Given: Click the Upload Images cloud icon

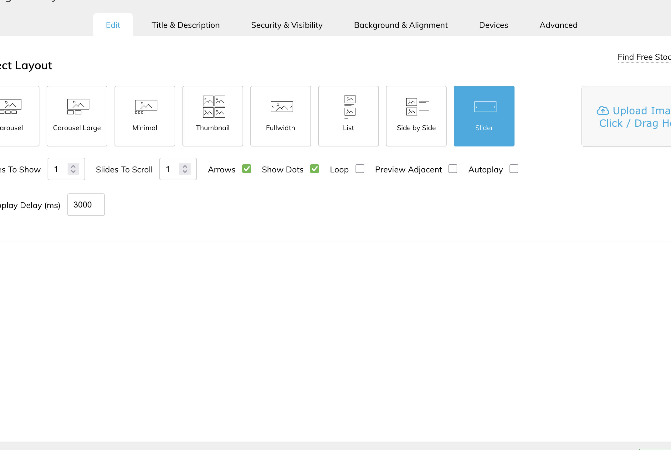Looking at the screenshot, I should [x=603, y=110].
